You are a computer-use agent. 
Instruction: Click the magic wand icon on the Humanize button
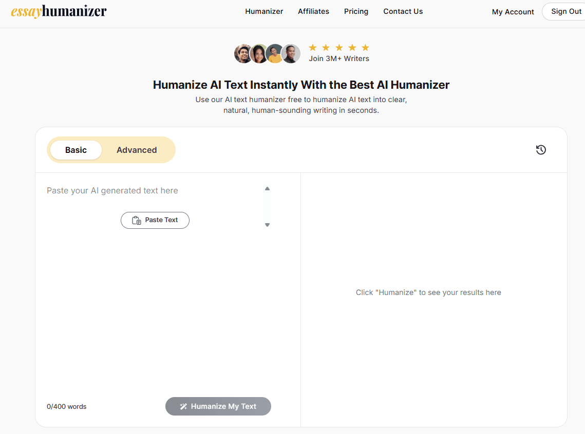pyautogui.click(x=183, y=406)
